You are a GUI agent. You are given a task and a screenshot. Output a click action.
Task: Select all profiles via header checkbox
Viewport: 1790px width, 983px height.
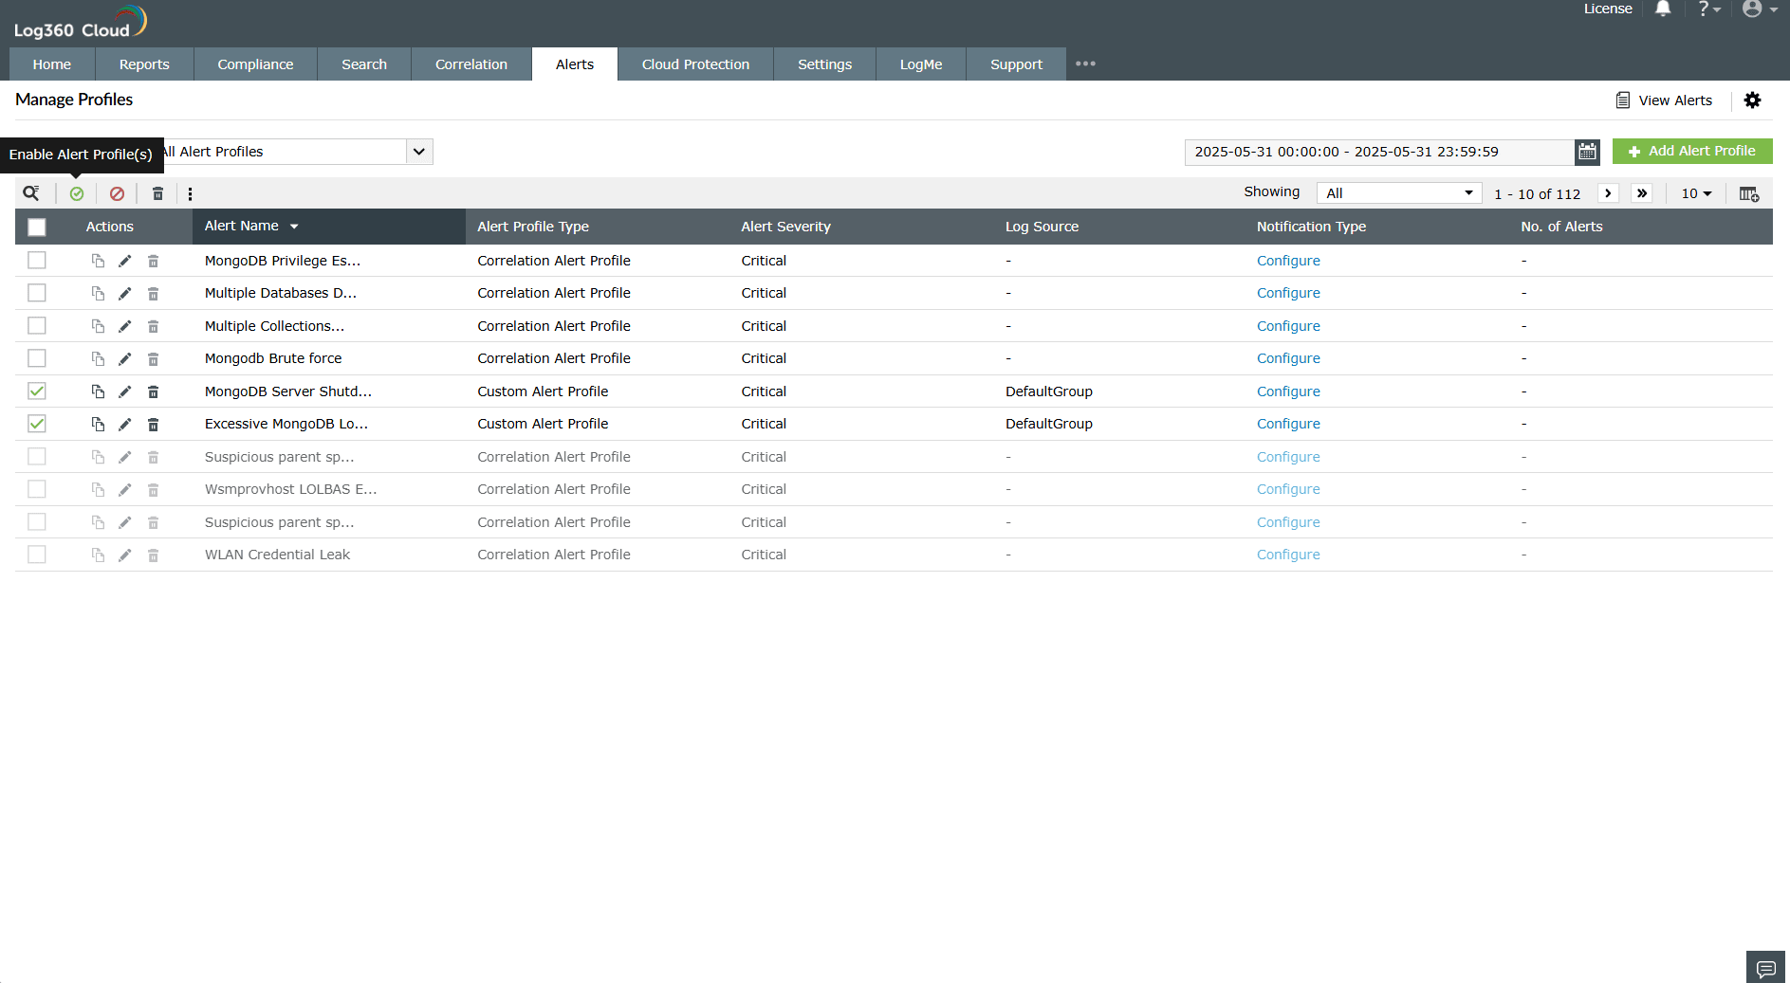36,227
